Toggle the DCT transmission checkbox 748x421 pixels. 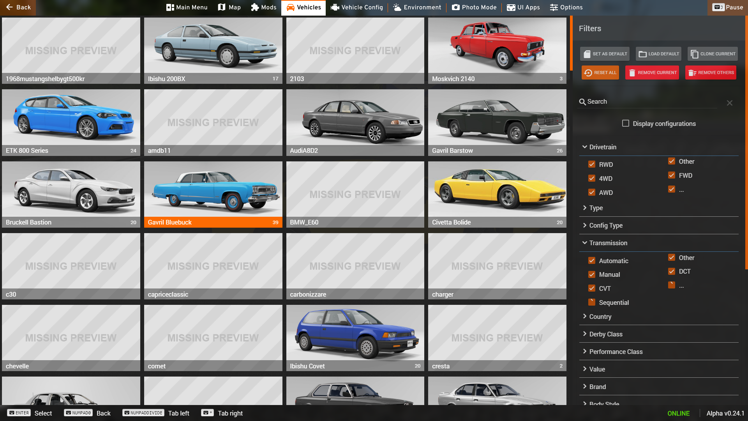tap(672, 271)
